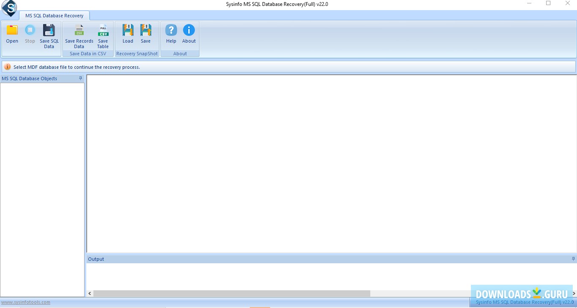577x308 pixels.
Task: Toggle auto-hide on MS SQL Database Objects panel
Action: (80, 78)
